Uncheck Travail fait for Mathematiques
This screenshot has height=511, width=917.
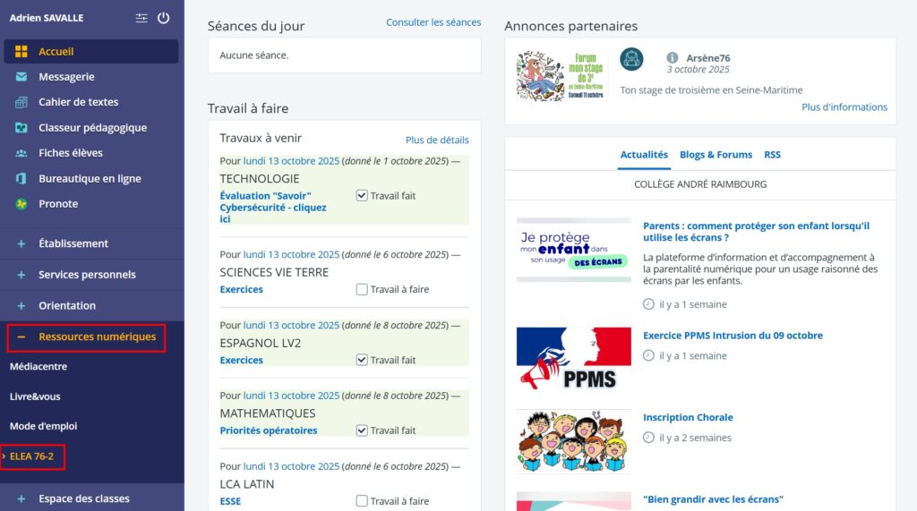coord(362,430)
